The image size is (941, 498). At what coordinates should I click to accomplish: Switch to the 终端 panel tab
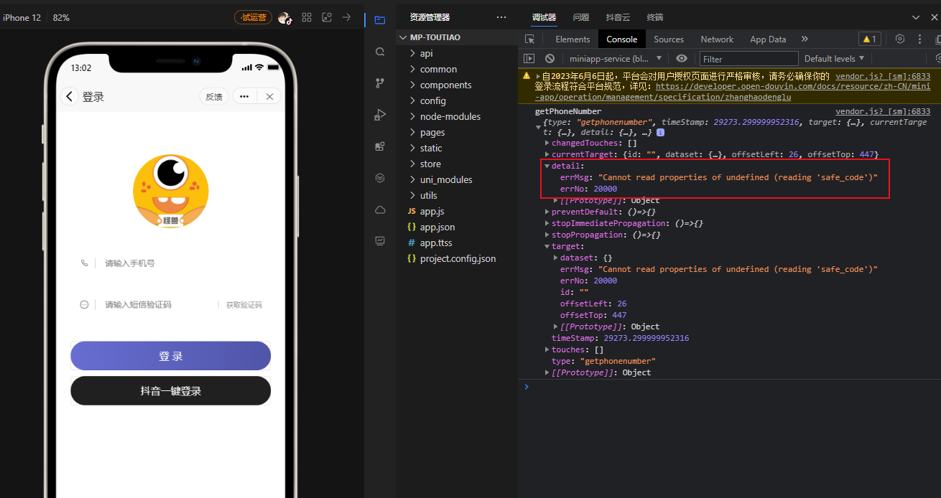[x=655, y=17]
